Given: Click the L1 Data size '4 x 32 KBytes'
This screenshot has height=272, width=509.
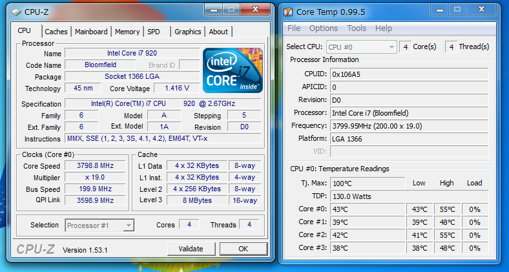Looking at the screenshot, I should click(x=197, y=165).
